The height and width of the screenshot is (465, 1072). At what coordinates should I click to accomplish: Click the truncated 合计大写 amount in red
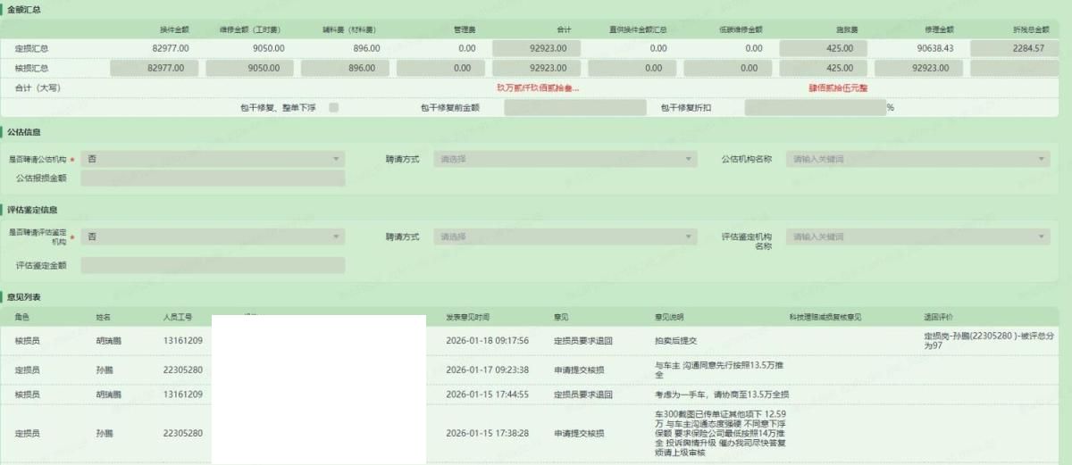[x=537, y=88]
